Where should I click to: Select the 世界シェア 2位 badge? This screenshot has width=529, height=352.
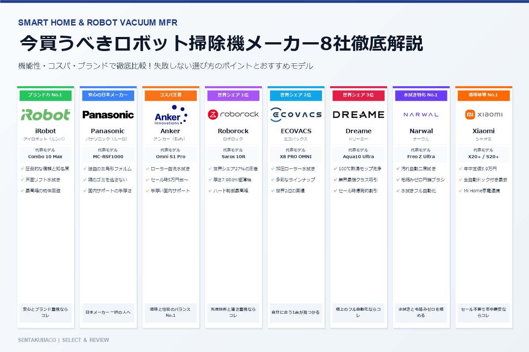point(296,95)
